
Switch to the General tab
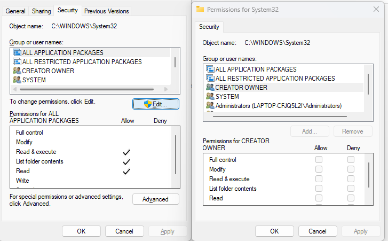tap(15, 11)
